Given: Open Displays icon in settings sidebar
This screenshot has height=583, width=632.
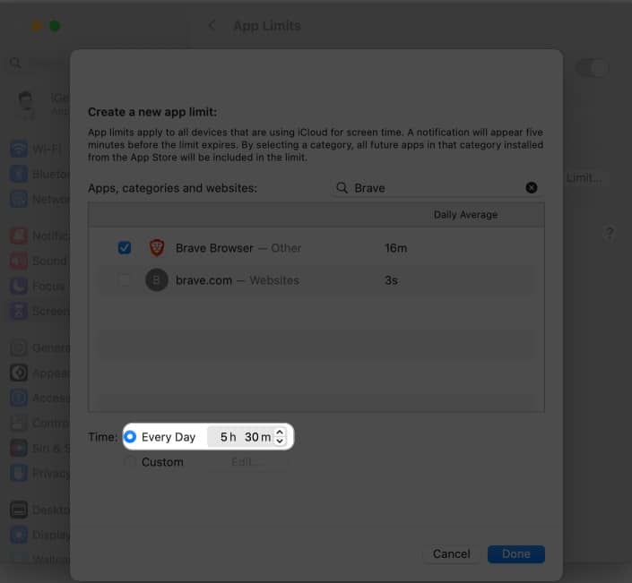Looking at the screenshot, I should pos(19,535).
